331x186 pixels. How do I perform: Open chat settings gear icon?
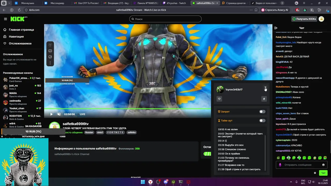[x=315, y=173]
